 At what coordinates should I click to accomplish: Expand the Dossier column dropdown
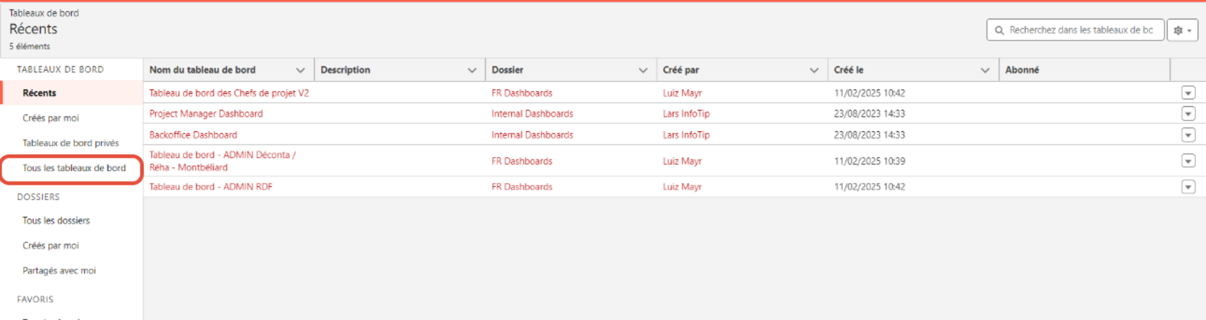(x=643, y=70)
